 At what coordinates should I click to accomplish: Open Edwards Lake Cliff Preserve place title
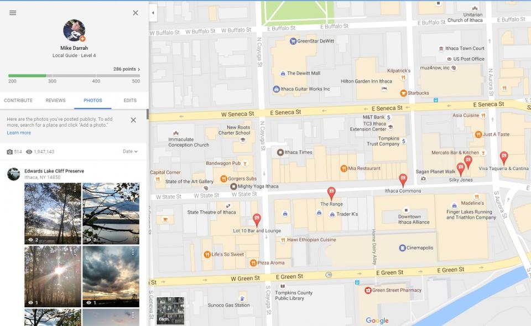[x=54, y=171]
